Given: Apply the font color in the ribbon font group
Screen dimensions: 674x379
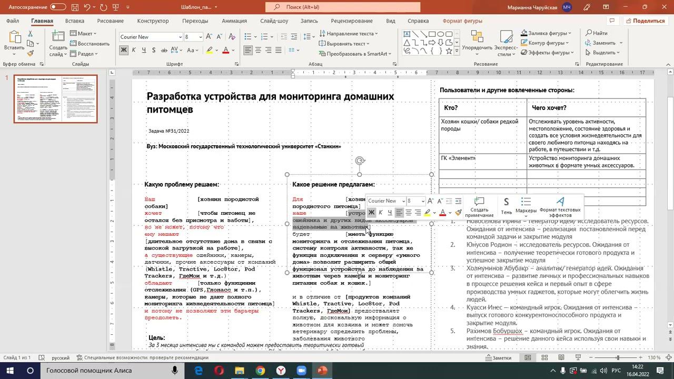Looking at the screenshot, I should click(x=225, y=50).
